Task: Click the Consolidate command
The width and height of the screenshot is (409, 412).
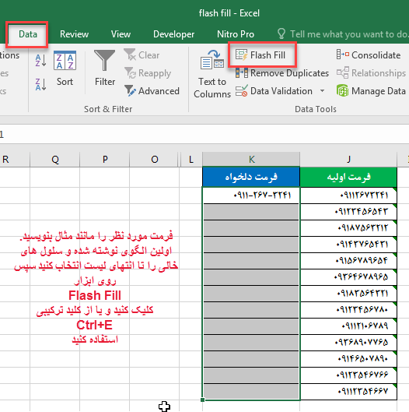Action: tap(369, 55)
